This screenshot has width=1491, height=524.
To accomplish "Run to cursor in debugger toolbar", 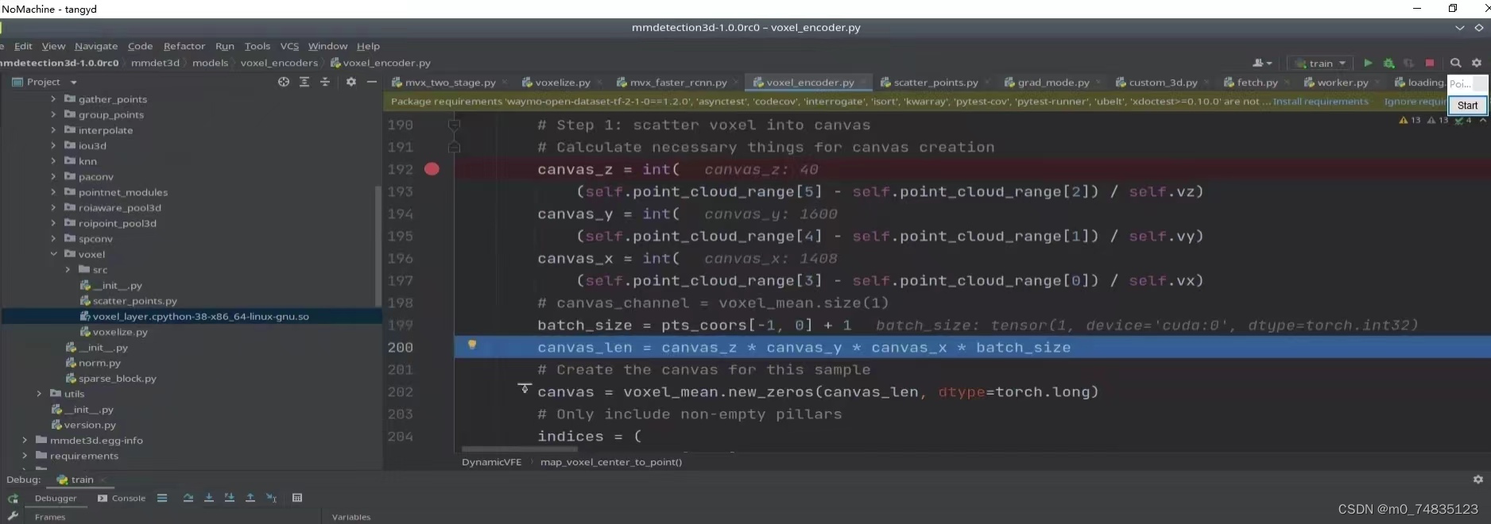I will [x=271, y=498].
